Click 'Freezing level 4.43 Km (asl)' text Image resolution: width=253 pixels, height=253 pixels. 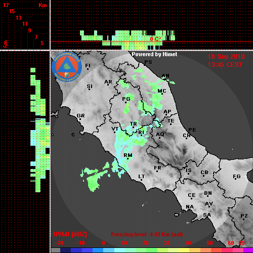click(x=147, y=234)
